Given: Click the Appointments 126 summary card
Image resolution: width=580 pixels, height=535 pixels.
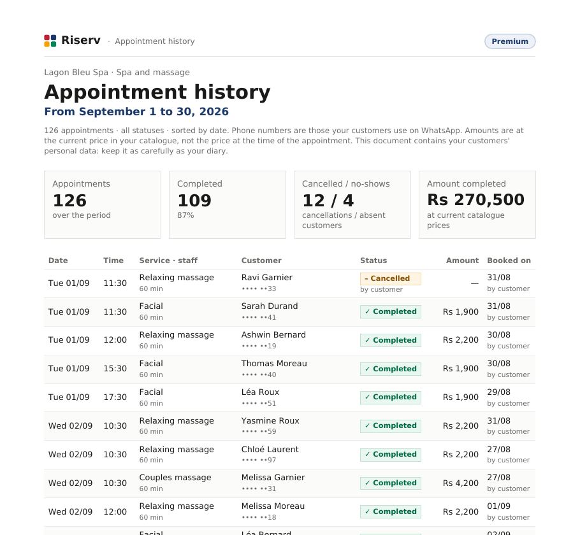Looking at the screenshot, I should 103,204.
